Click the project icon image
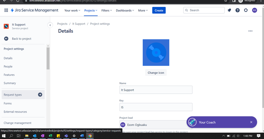Viewport: 264px width, 139px height. (156, 53)
